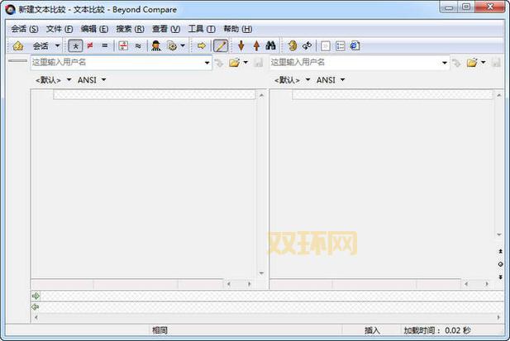Click previous difference section marker icon
The image size is (510, 341).
pyautogui.click(x=500, y=251)
